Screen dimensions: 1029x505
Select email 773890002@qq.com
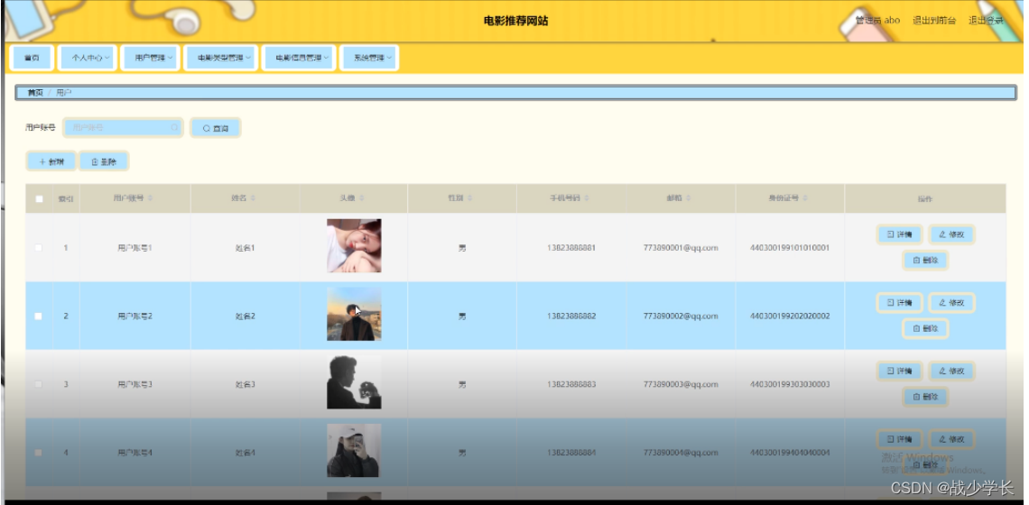tap(681, 317)
